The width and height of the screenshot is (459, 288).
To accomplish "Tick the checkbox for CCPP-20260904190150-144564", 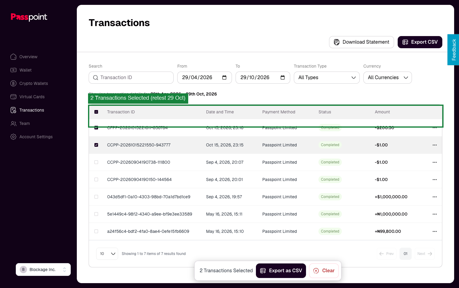I will pos(96,179).
